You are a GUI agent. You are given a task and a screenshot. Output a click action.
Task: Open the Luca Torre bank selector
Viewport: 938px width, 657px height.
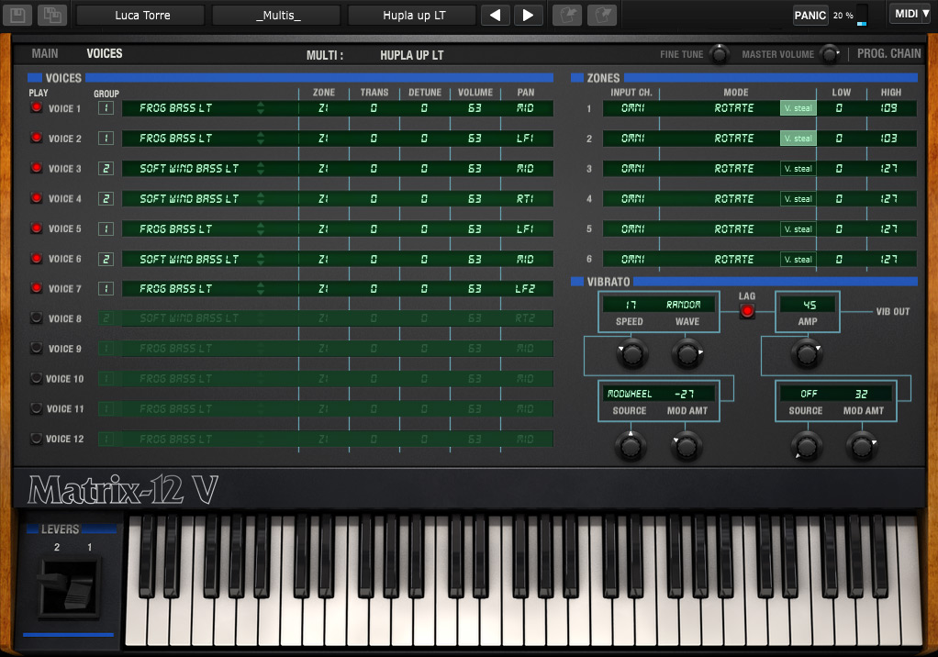coord(142,15)
